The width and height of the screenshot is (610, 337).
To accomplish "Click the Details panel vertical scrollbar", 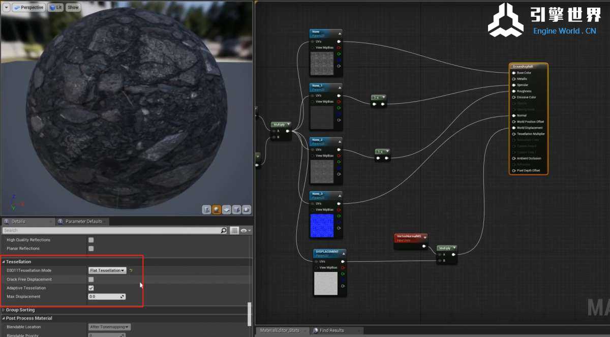I will (249, 314).
